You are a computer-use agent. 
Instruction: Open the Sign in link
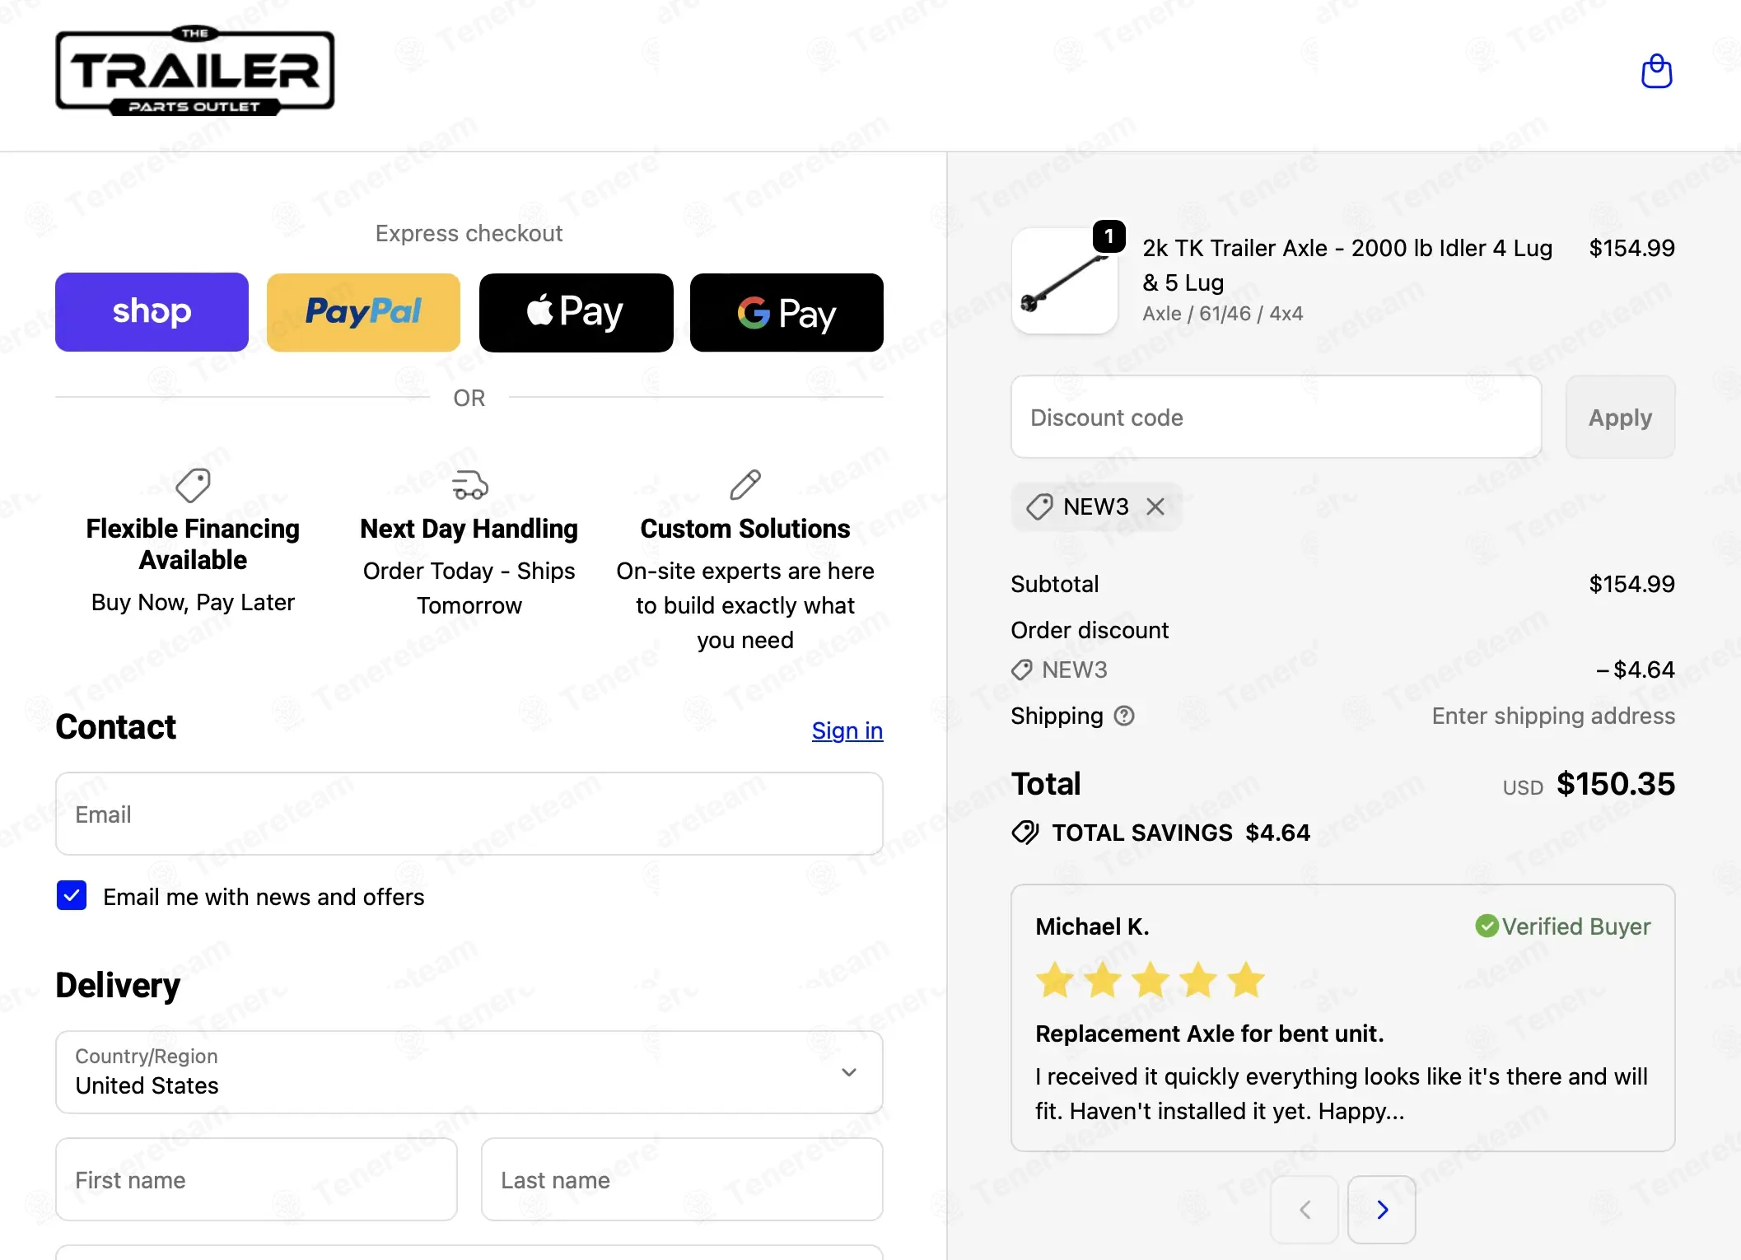pyautogui.click(x=847, y=730)
